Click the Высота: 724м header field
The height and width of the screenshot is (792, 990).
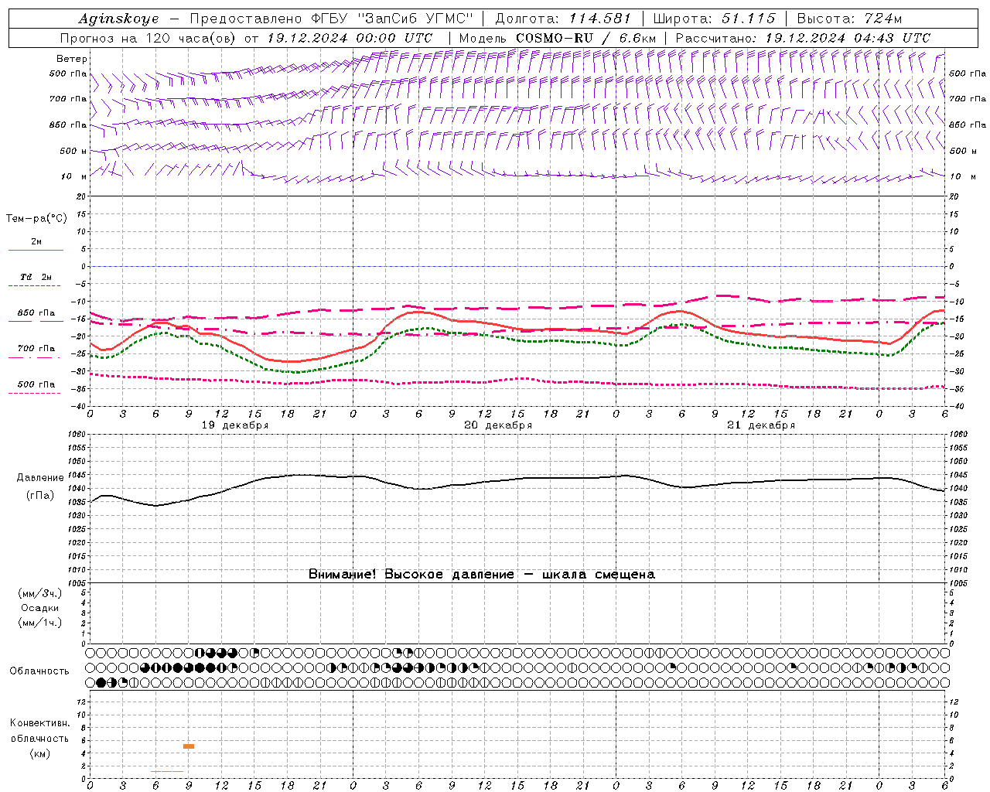tap(849, 19)
